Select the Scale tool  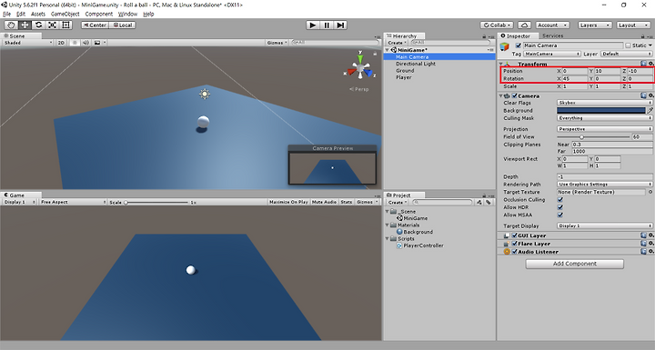point(52,25)
